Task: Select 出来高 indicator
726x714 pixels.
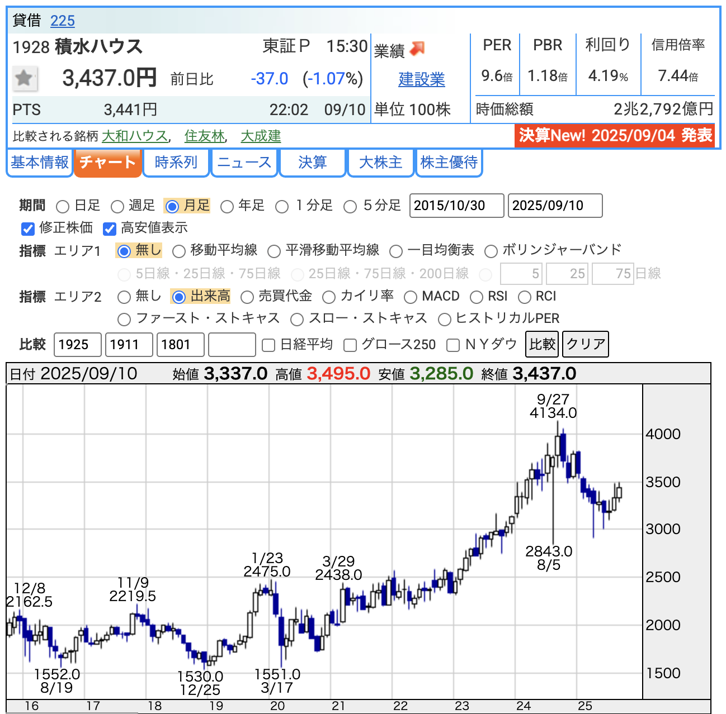Action: pyautogui.click(x=179, y=297)
